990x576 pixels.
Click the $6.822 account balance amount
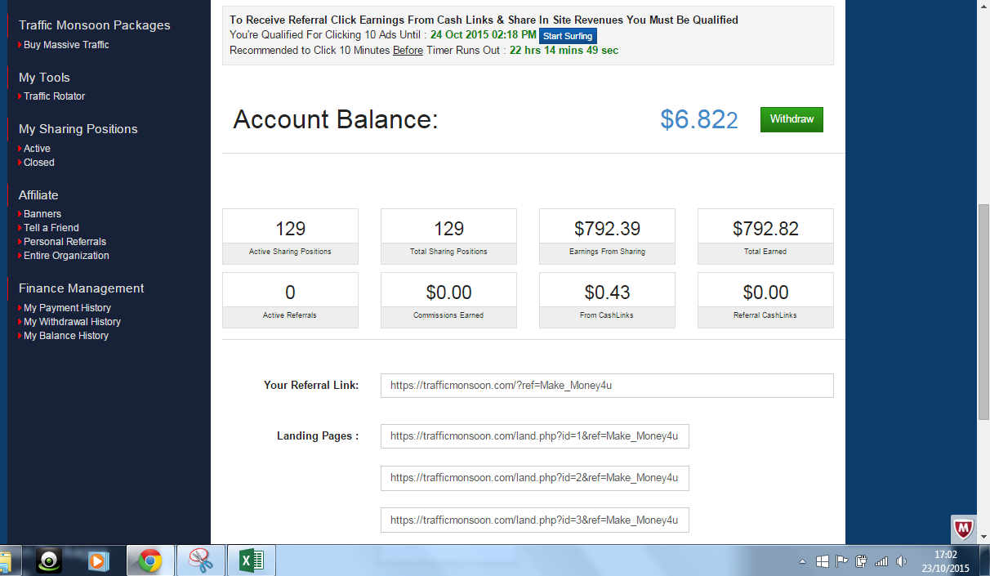click(x=699, y=119)
